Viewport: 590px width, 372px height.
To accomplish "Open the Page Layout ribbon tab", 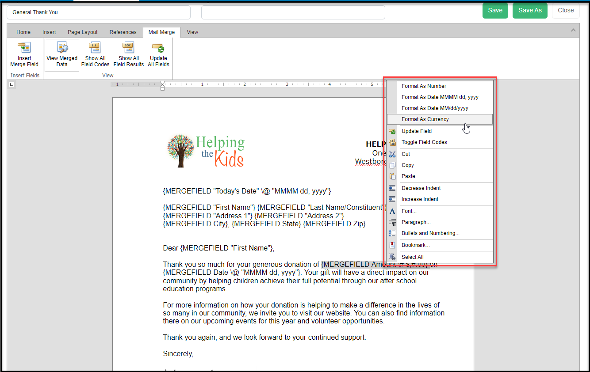I will pos(83,32).
